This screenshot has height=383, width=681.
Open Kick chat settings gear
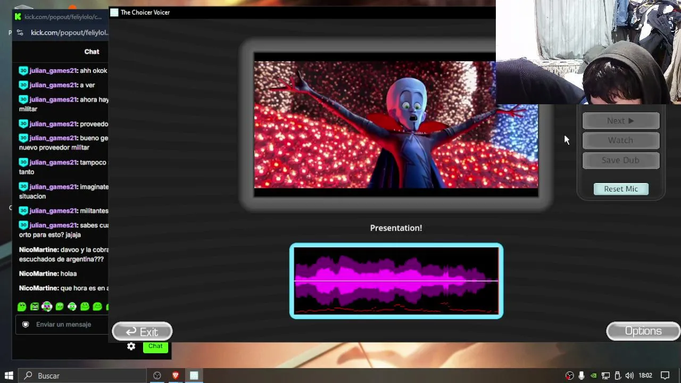[x=131, y=346]
